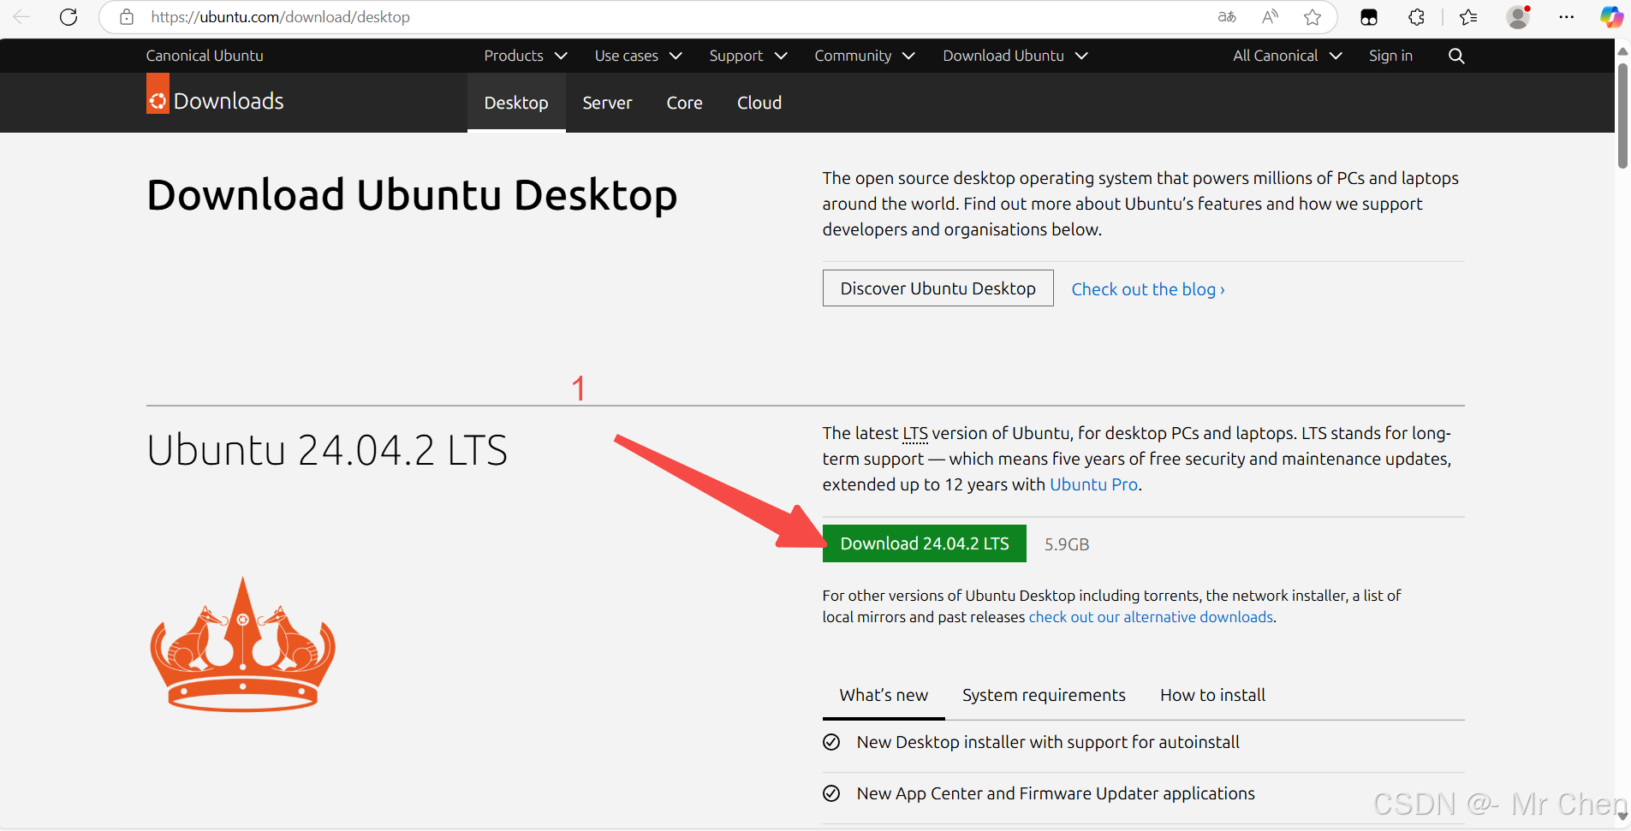Click New App Center and Firmware Updater text
Screen dimensions: 1631x831
tap(1056, 793)
